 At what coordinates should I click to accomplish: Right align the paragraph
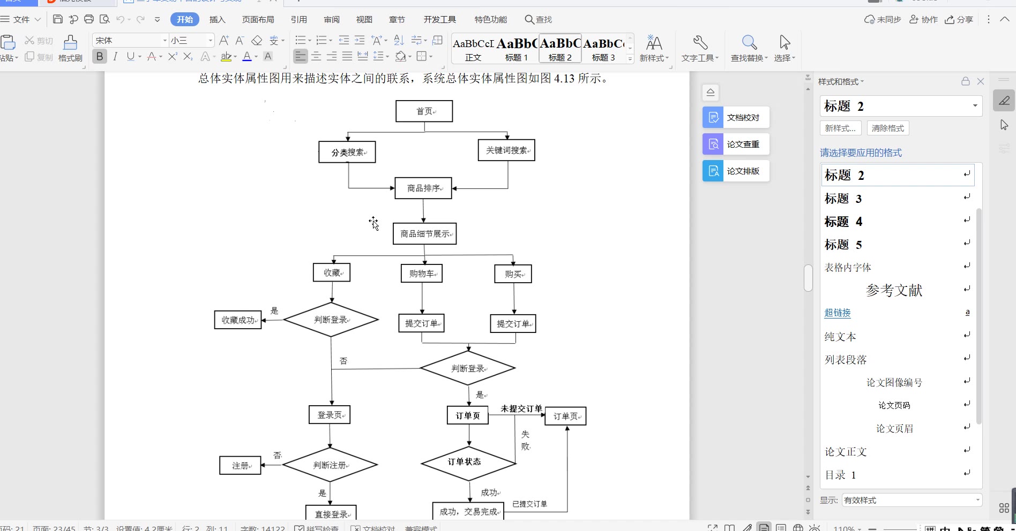(332, 56)
